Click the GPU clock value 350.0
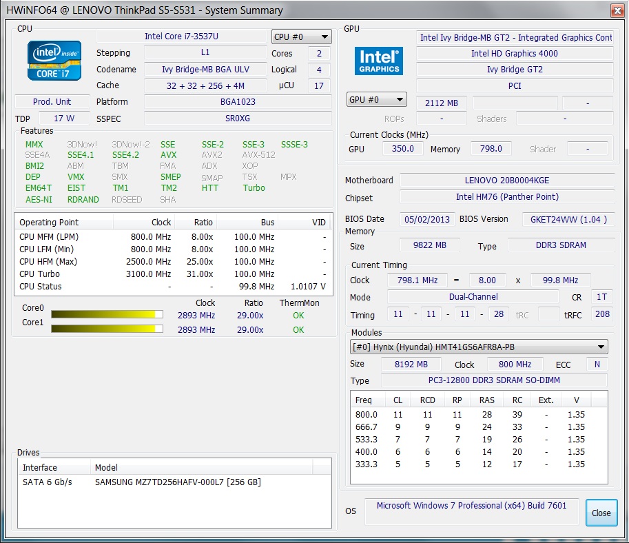 (403, 149)
